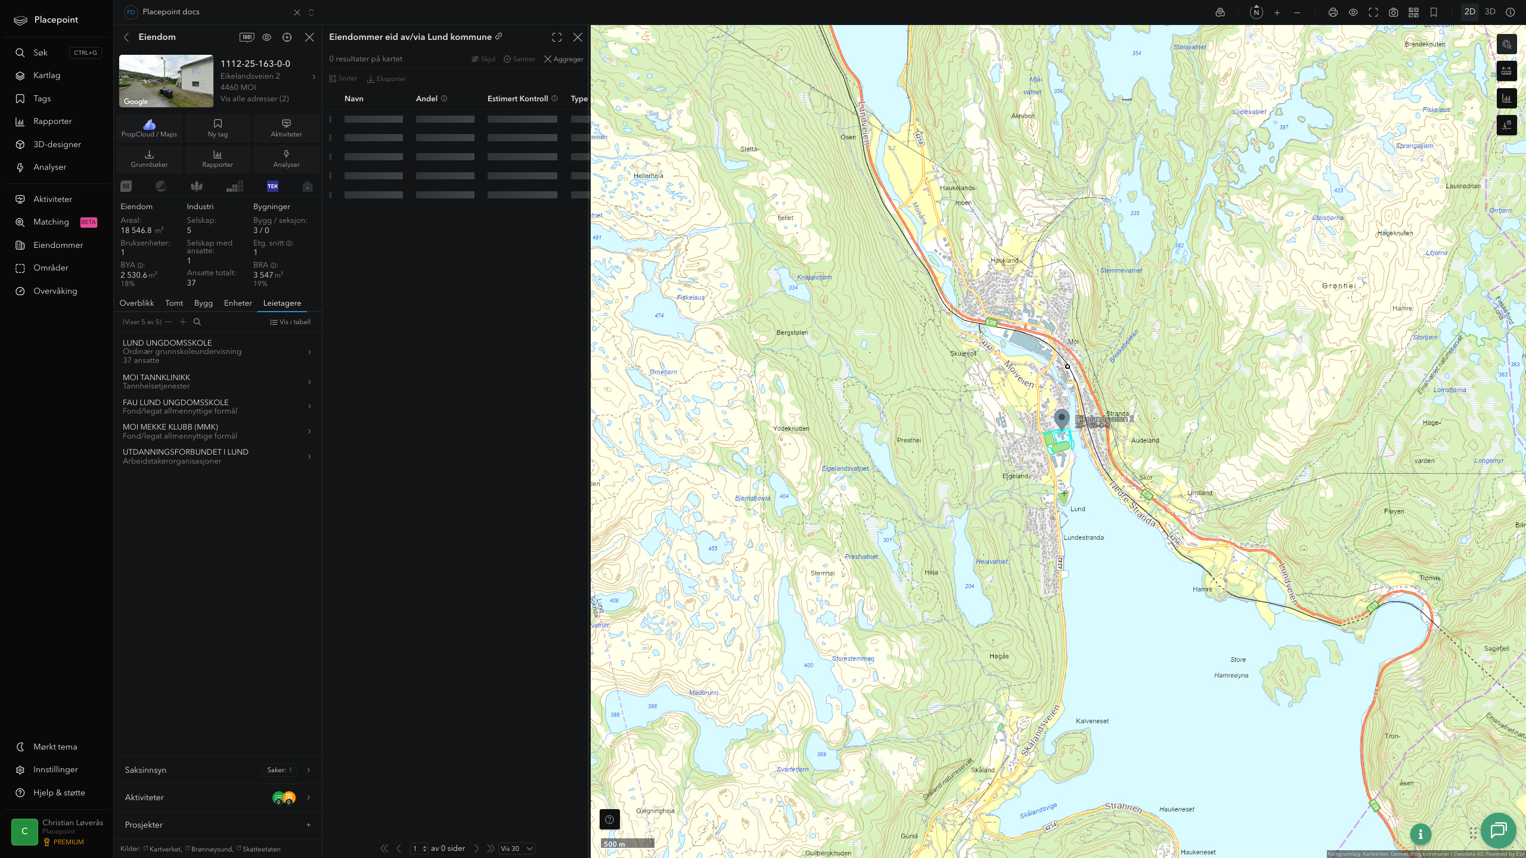Expand results panel to fullscreen
Viewport: 1526px width, 858px height.
pyautogui.click(x=557, y=37)
